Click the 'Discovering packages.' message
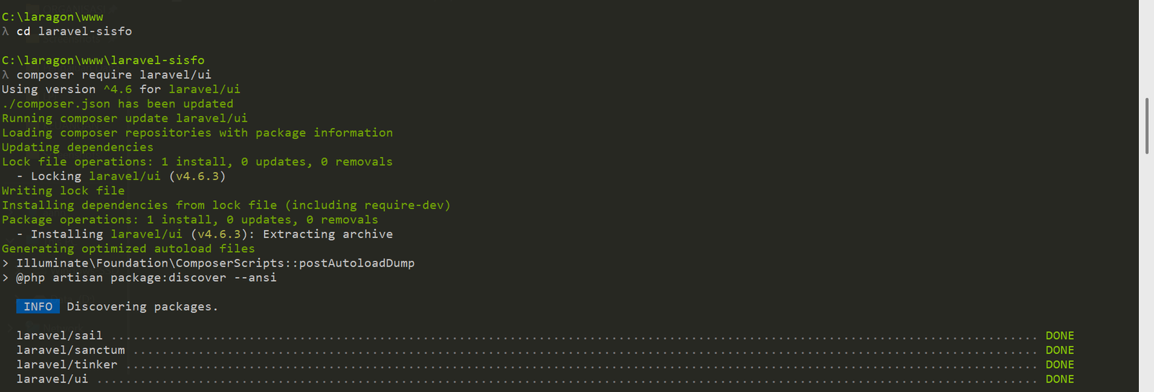The image size is (1154, 392). point(142,307)
